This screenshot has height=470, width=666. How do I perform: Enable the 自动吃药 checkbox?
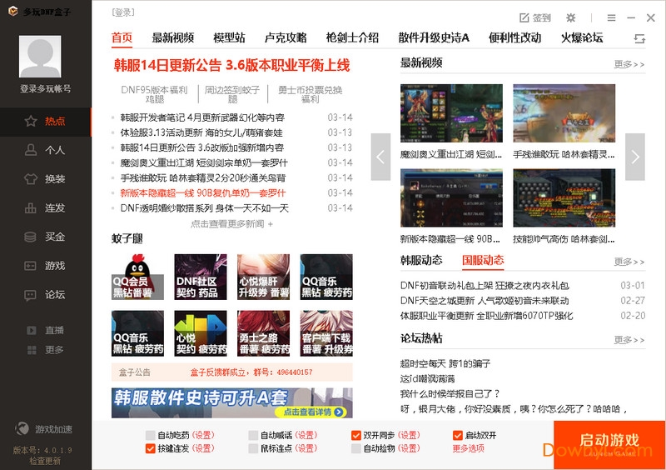[x=151, y=435]
